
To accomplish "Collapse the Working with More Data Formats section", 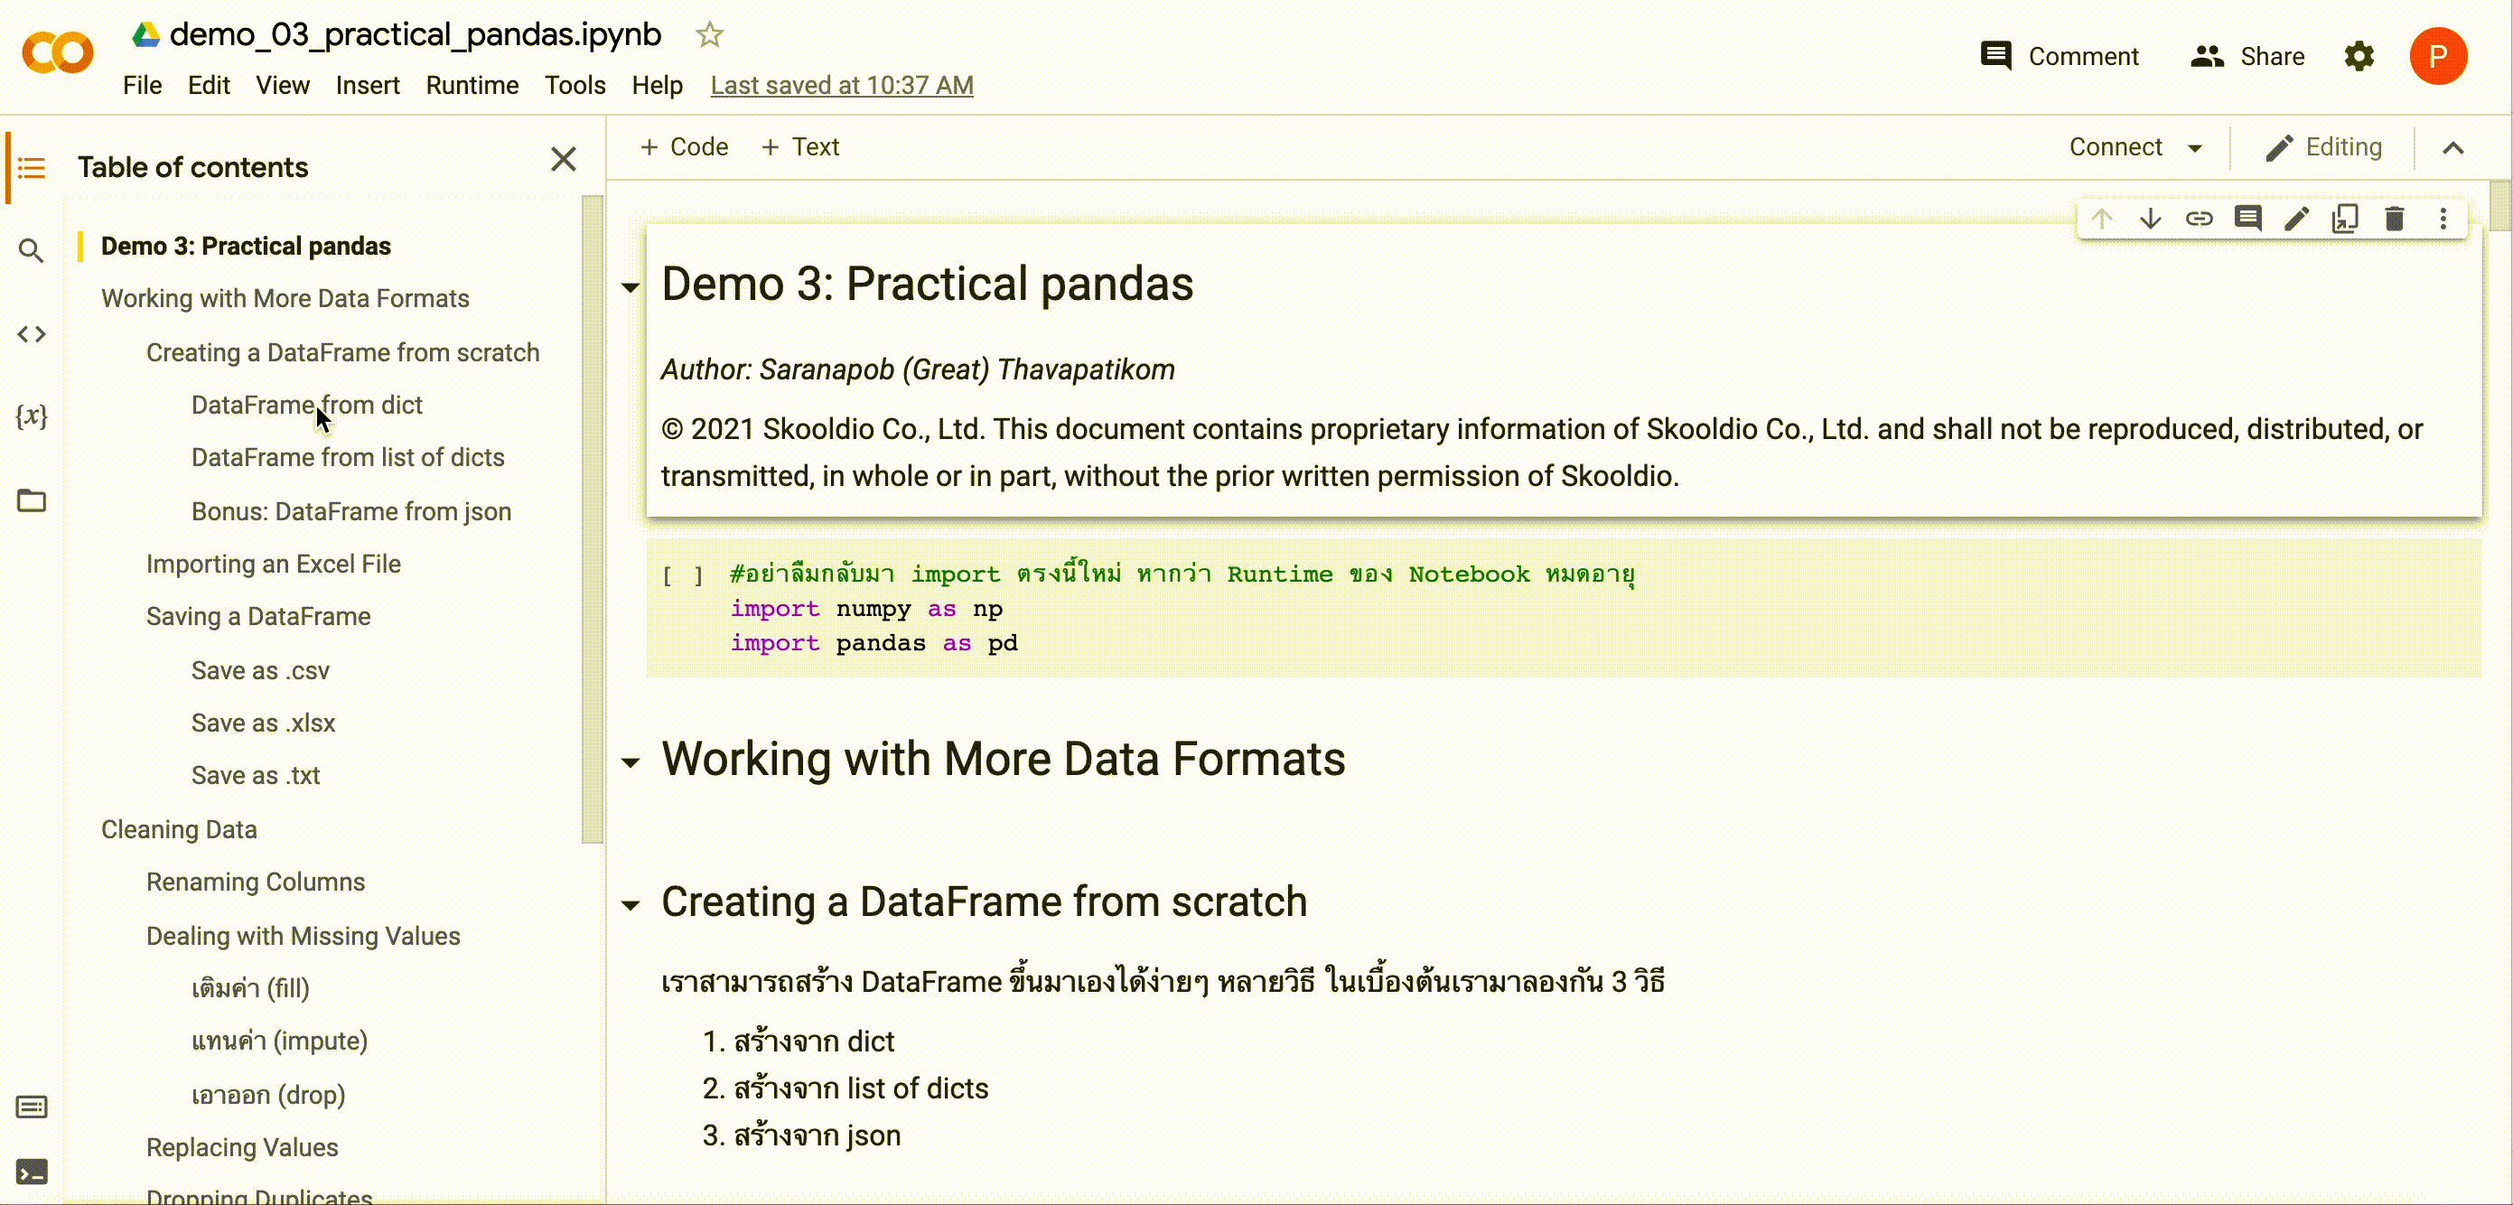I will (631, 762).
